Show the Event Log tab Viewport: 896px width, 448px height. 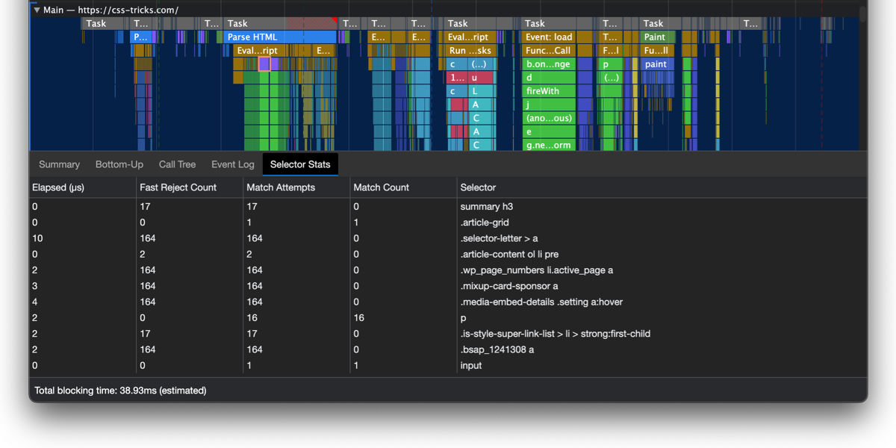point(232,164)
